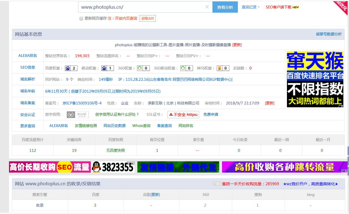Image resolution: width=349 pixels, height=214 pixels.
Task: Click 360 收录 count 2
Action: 205,205
